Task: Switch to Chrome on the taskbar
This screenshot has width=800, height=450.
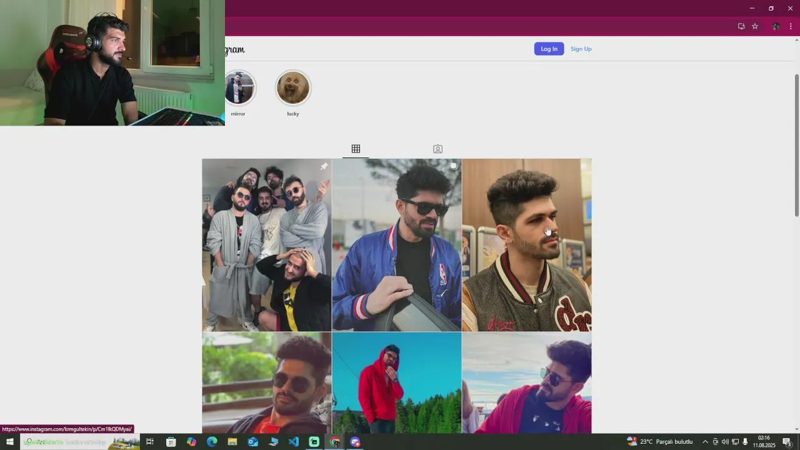Action: (335, 442)
